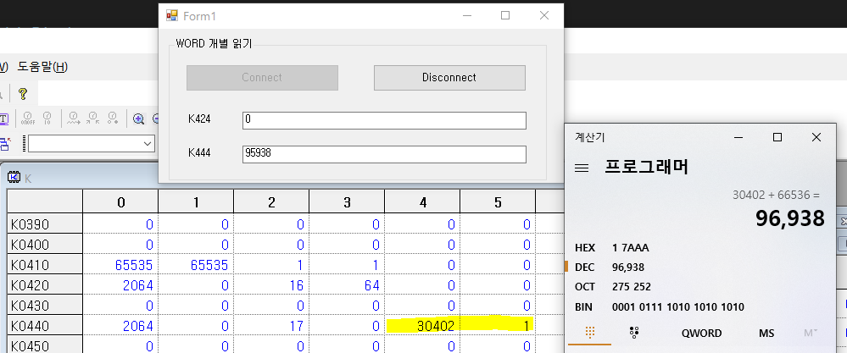
Task: Click the K424 input field
Action: [x=384, y=120]
